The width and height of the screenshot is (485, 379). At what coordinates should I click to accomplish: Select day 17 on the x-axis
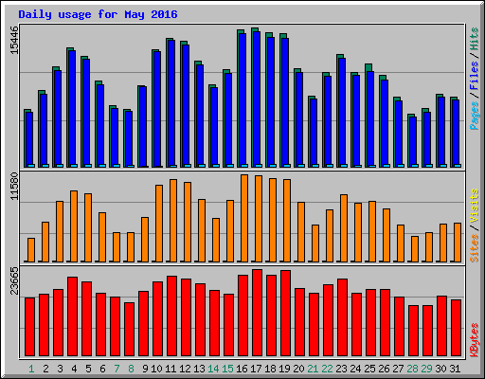[x=256, y=369]
